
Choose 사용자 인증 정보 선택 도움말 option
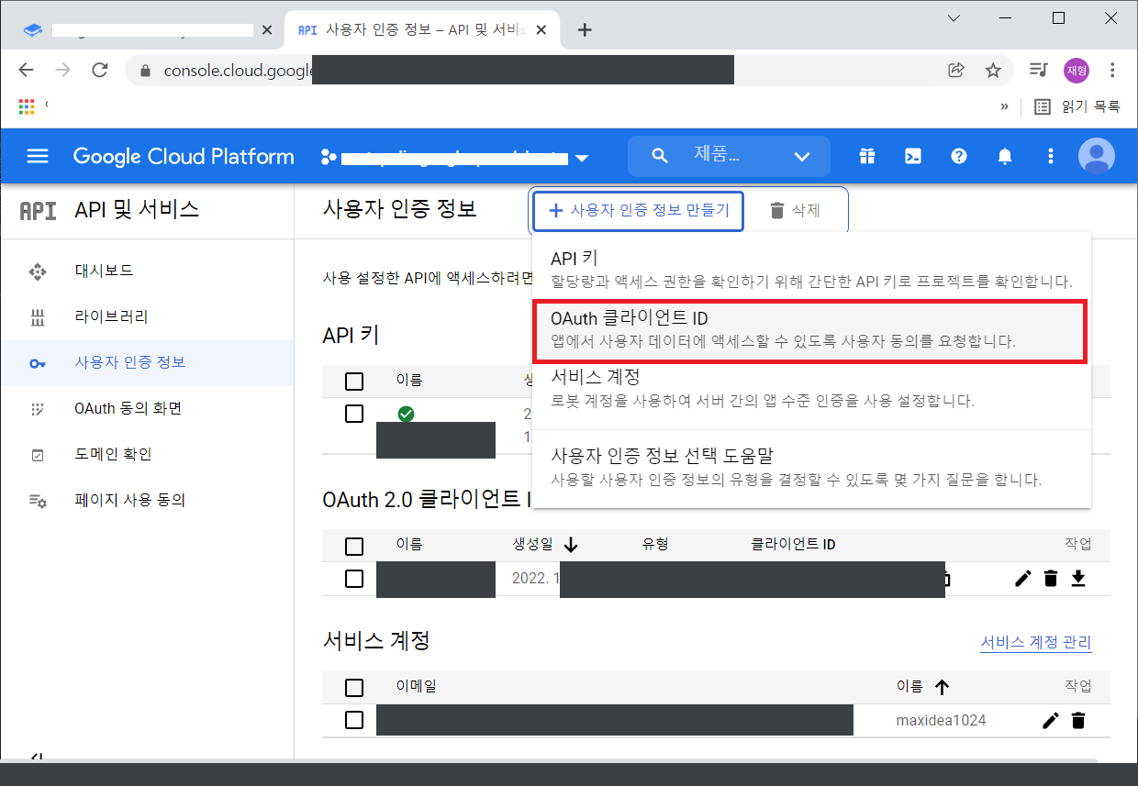811,467
